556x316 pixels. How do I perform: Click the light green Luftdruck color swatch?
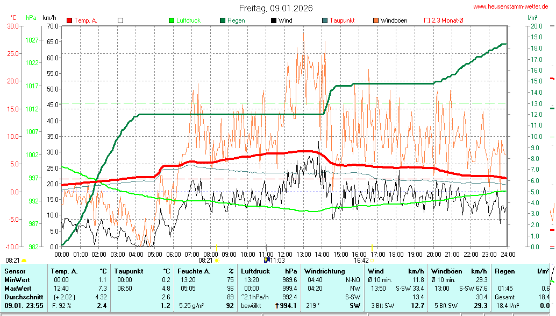pos(172,20)
